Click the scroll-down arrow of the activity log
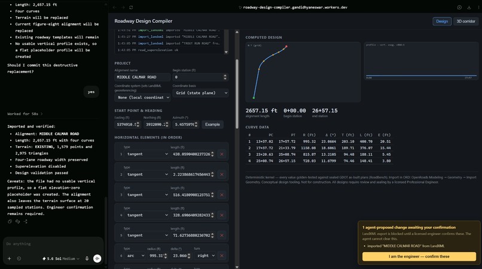The height and width of the screenshot is (269, 482). point(226,52)
